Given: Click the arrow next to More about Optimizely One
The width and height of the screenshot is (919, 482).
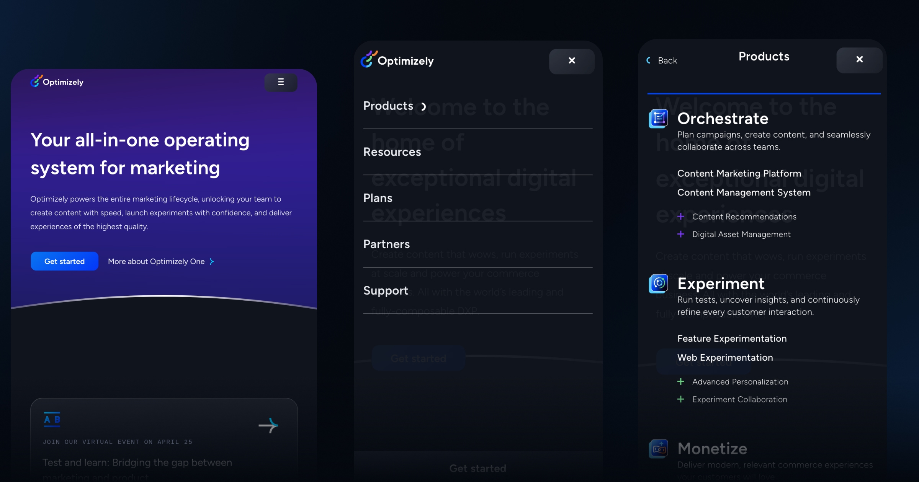Looking at the screenshot, I should 211,261.
